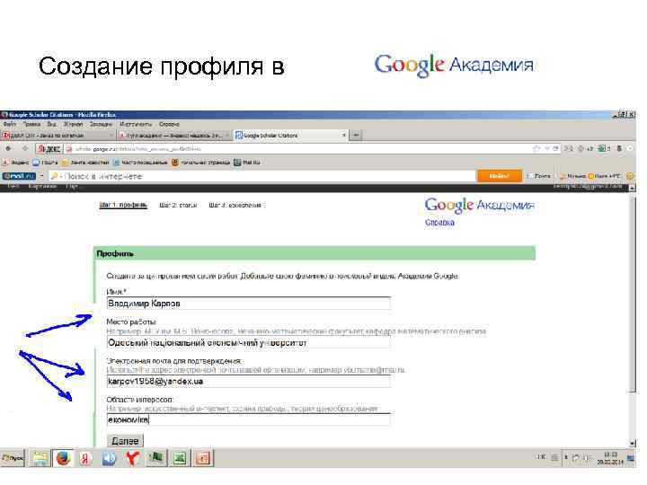Open the PowerPoint taskbar icon

pos(203,458)
